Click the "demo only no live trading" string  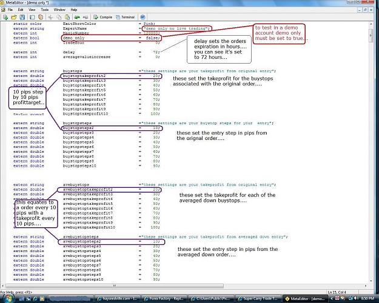[x=176, y=28]
